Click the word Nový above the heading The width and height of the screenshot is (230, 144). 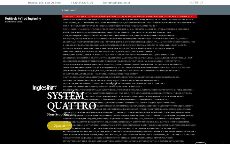[x=52, y=86]
